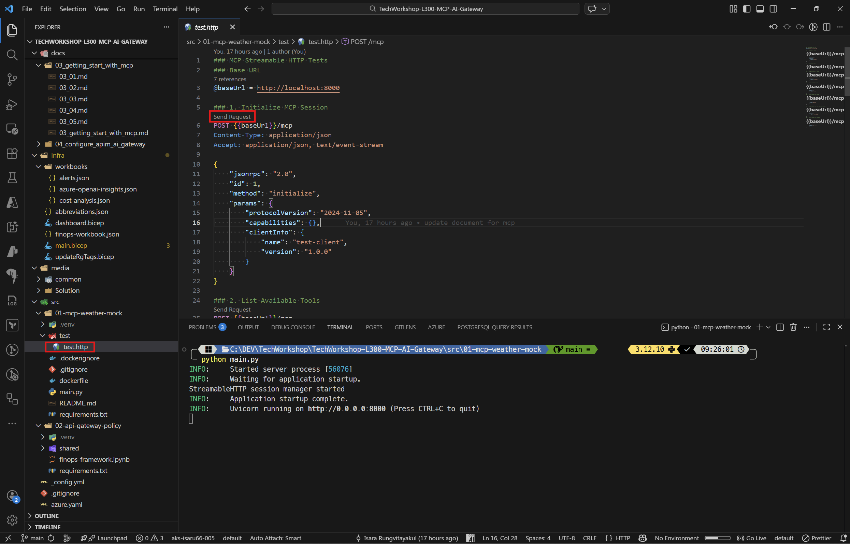
Task: Open Copilot chat dropdown chevron
Action: click(x=604, y=9)
